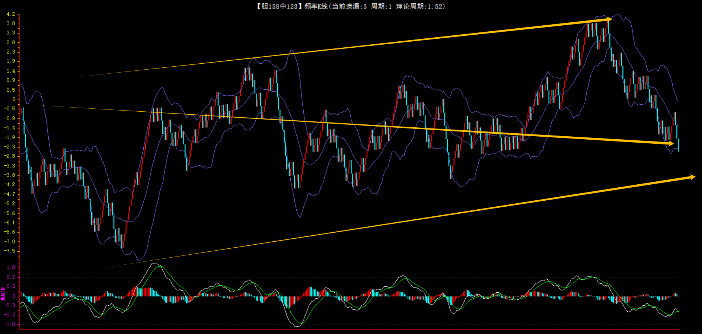Click the 1.9 label on the price axis
The height and width of the screenshot is (334, 702).
pos(11,61)
